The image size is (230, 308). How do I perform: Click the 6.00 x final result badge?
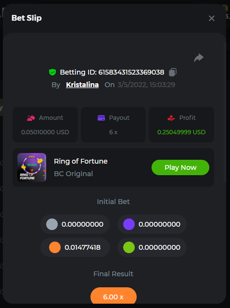[114, 295]
